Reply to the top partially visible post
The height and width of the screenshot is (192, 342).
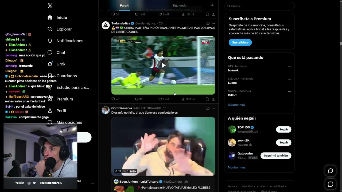click(115, 14)
